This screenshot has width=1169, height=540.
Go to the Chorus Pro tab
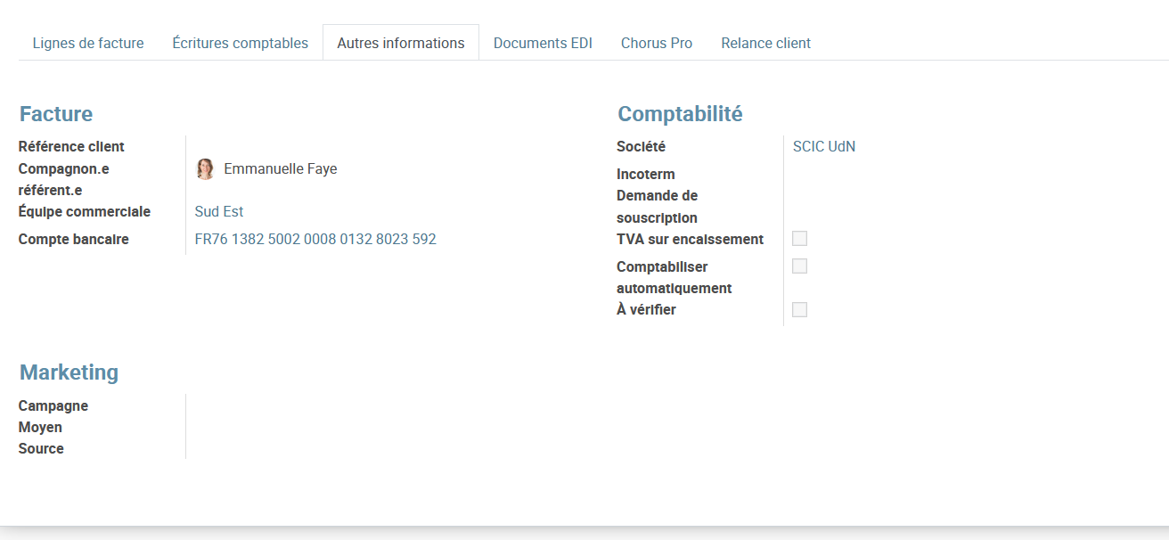click(x=657, y=43)
